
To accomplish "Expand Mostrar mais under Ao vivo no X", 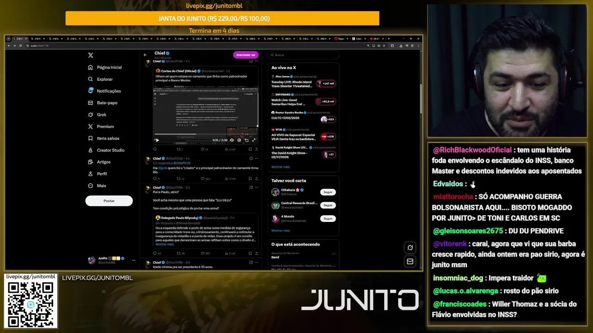I will coord(280,167).
